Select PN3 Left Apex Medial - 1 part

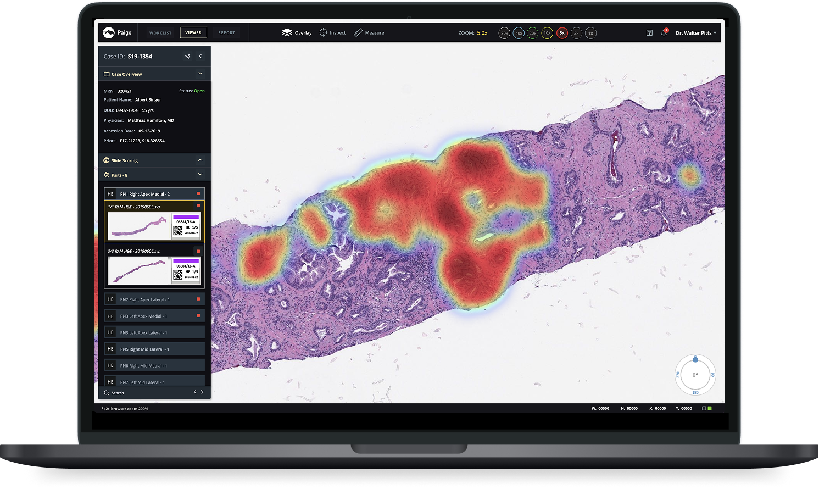point(154,316)
